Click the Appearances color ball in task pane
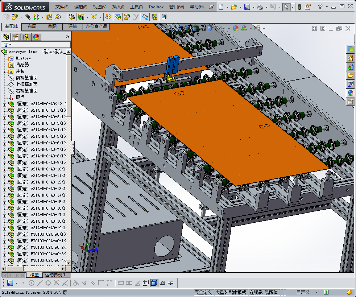The image size is (356, 297). 350,93
